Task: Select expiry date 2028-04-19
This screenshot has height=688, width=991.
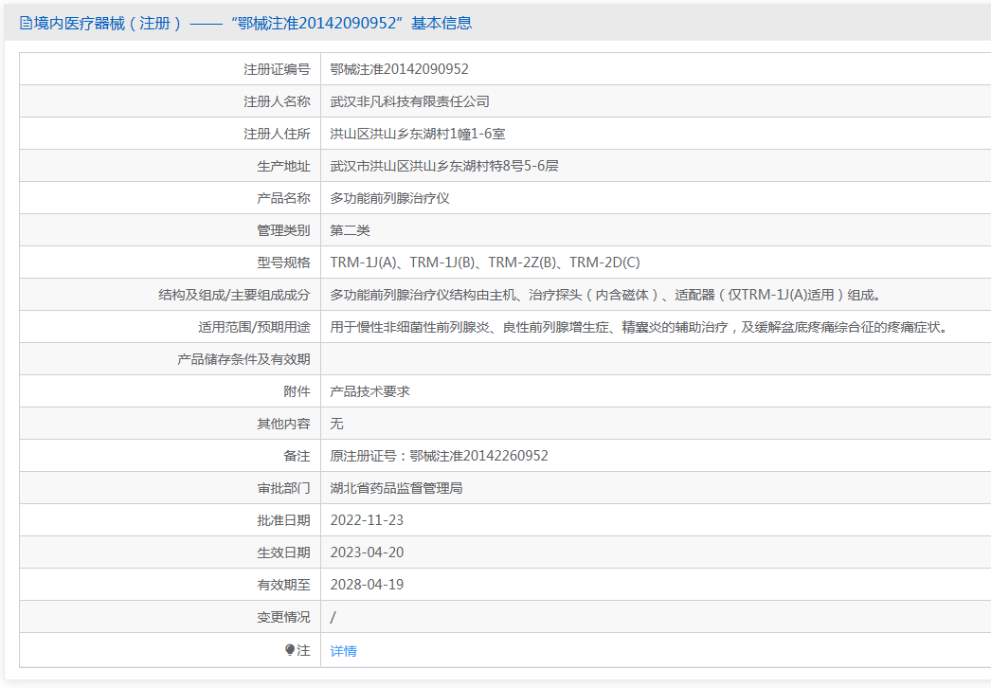Action: pyautogui.click(x=367, y=585)
